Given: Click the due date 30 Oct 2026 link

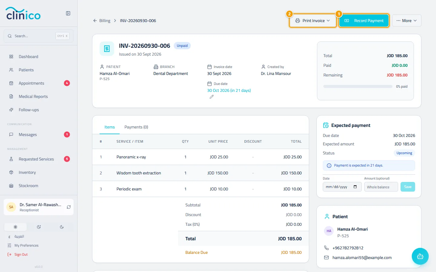Looking at the screenshot, I should 229,90.
